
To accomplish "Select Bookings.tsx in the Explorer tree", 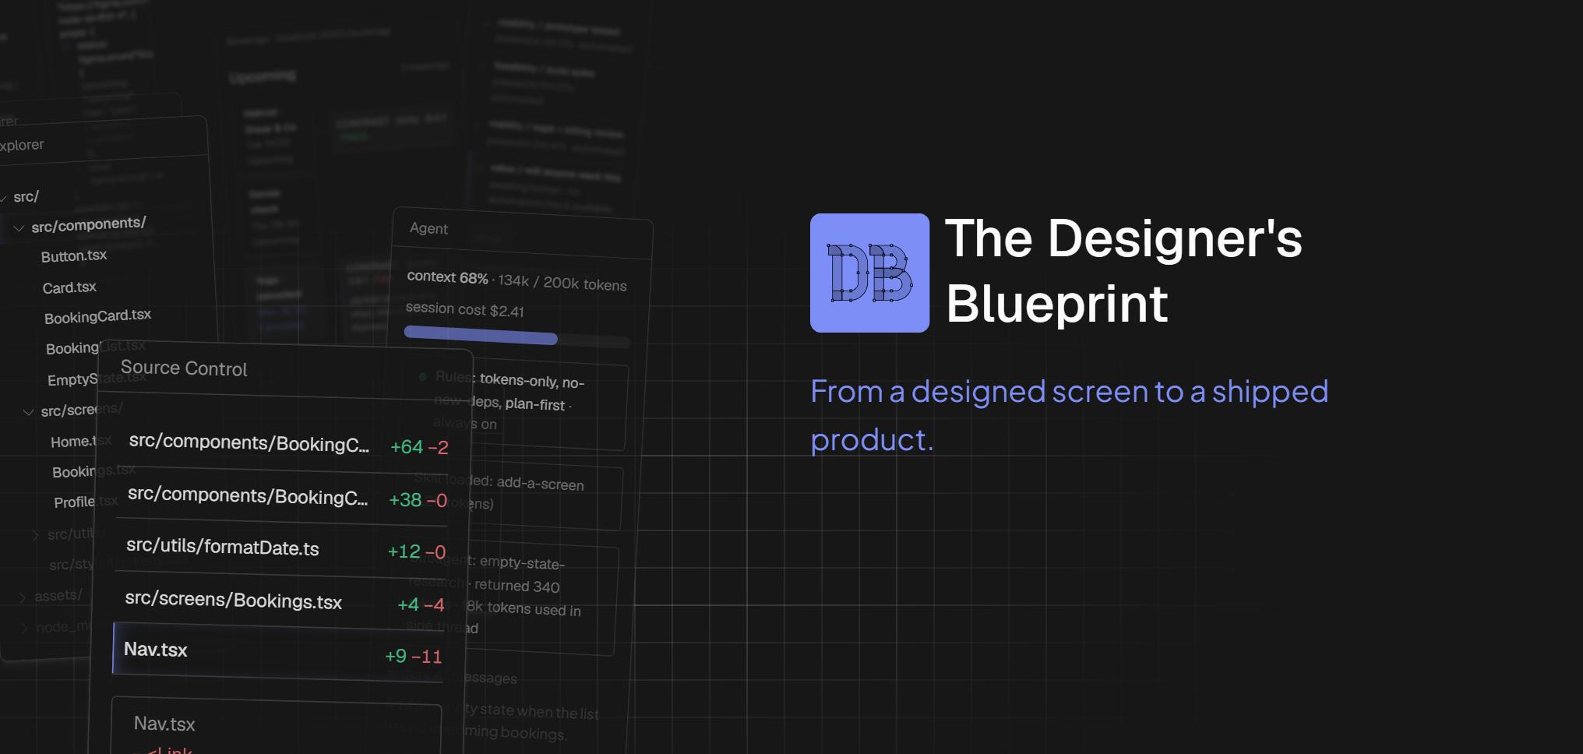I will [93, 471].
